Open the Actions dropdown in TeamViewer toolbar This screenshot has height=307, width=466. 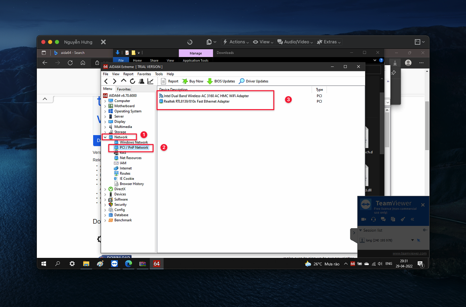pyautogui.click(x=236, y=42)
